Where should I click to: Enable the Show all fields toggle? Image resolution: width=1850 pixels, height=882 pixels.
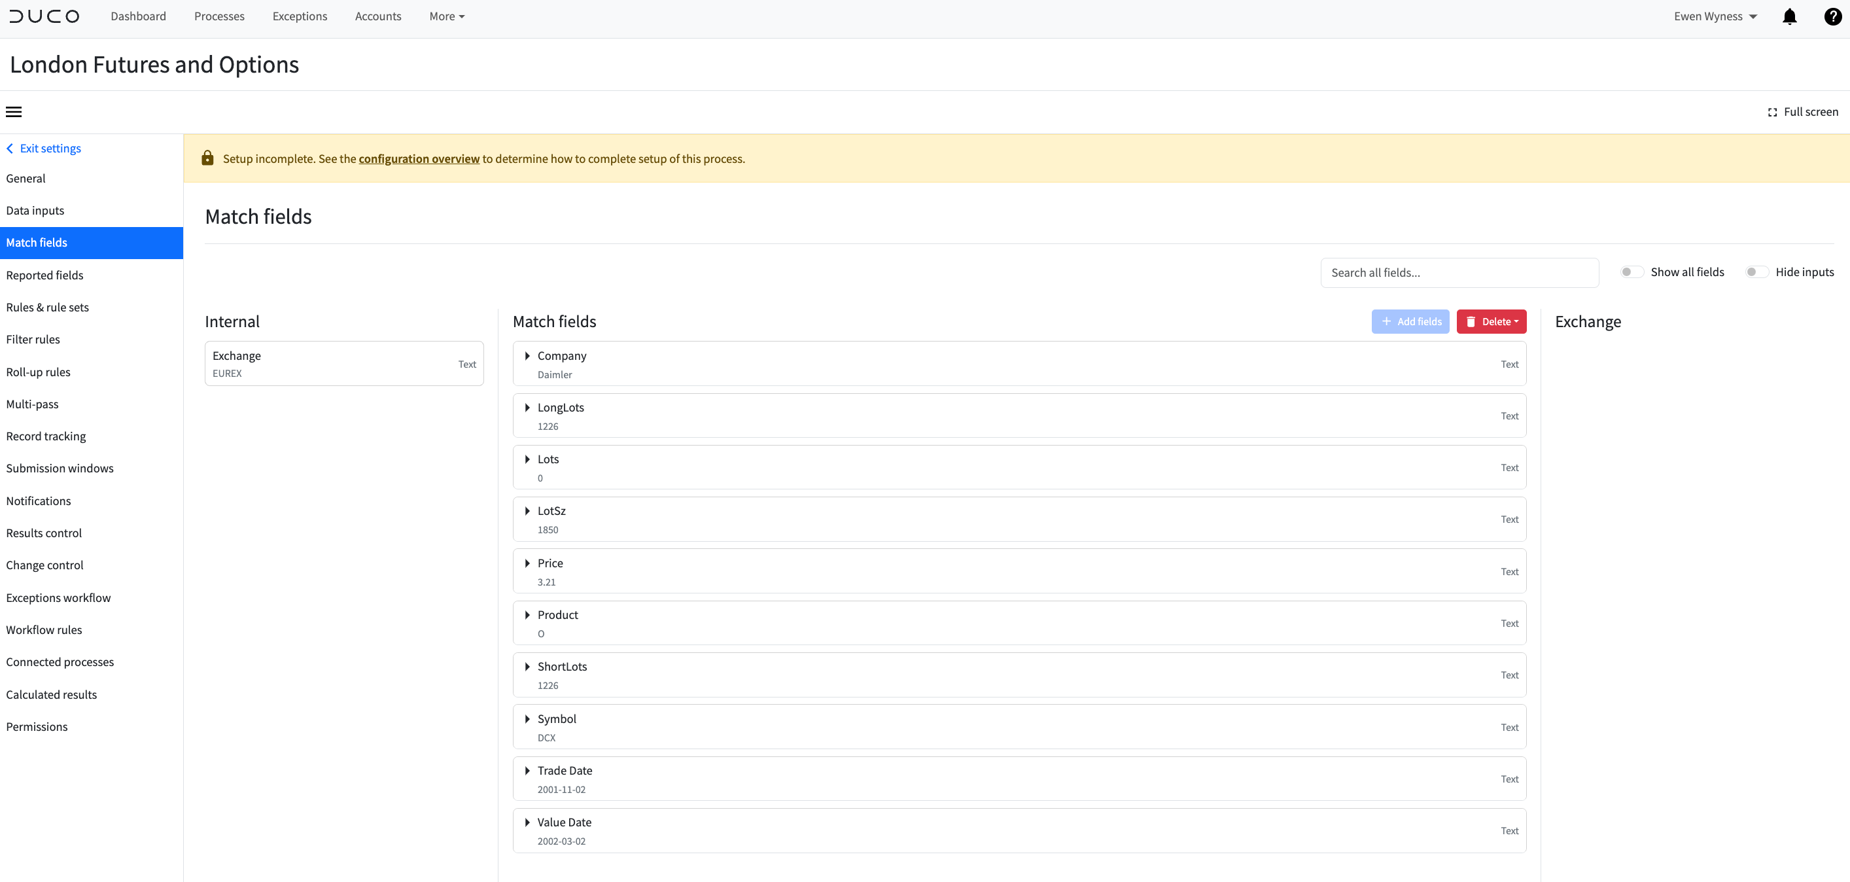pos(1632,272)
